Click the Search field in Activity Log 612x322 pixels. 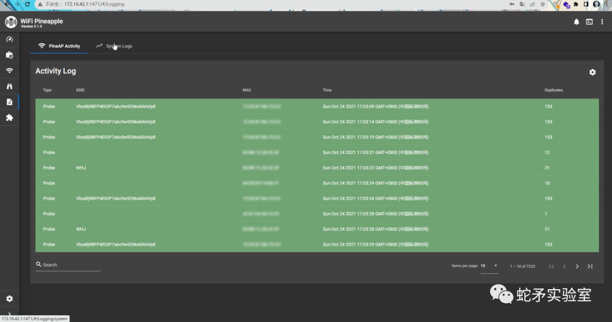pos(68,265)
